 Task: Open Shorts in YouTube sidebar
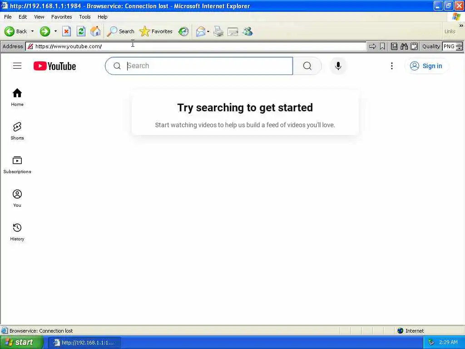(x=17, y=131)
